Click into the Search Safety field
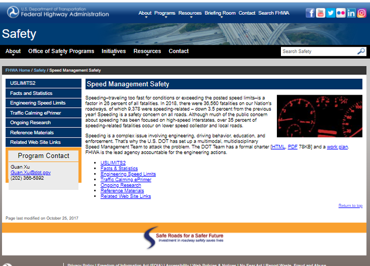 318,52
